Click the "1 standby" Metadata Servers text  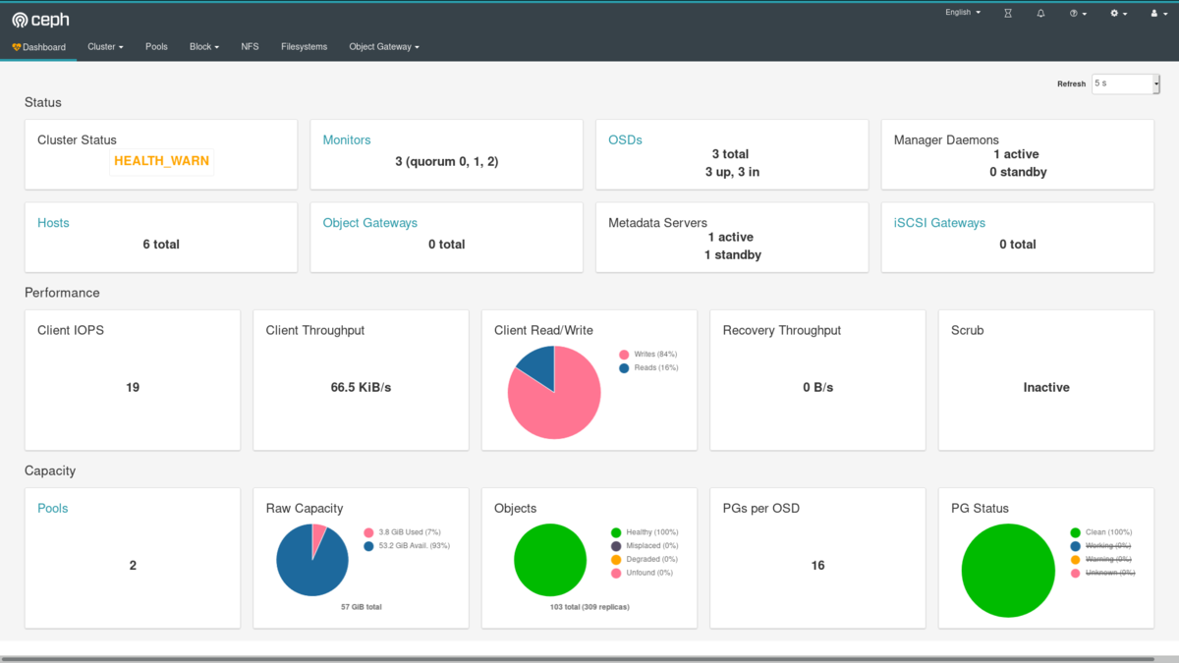[x=732, y=254]
